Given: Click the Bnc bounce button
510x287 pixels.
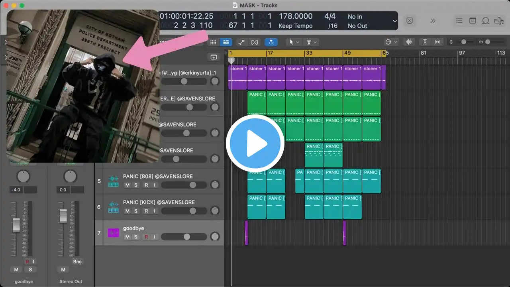Looking at the screenshot, I should click(77, 261).
